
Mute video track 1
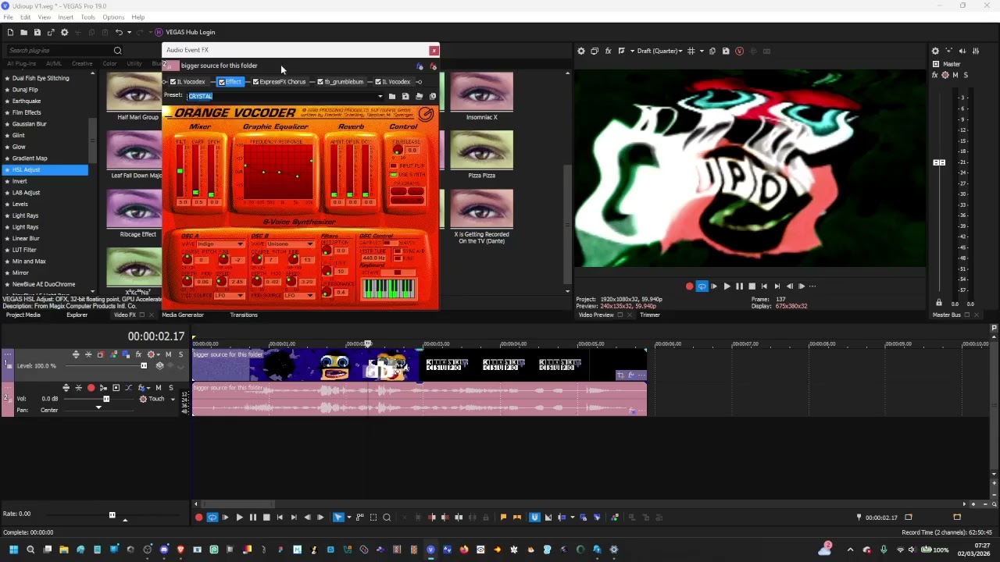pos(168,354)
